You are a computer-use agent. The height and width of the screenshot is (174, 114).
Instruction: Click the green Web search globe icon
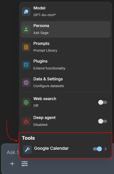(26, 102)
